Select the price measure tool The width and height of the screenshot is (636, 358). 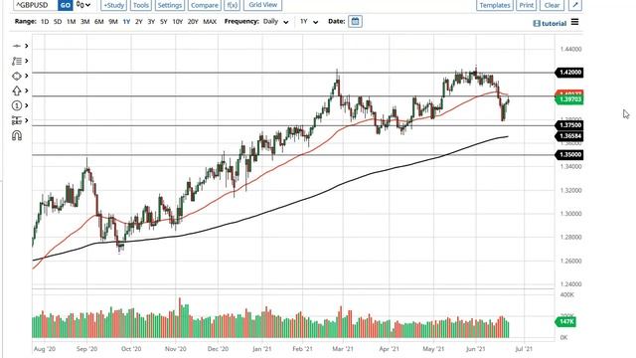point(17,120)
